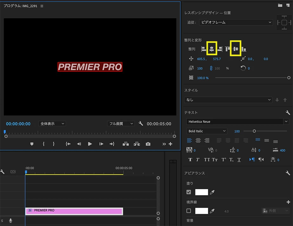Set left-to-right text direction
Image resolution: width=293 pixels, height=226 pixels.
pos(252,159)
